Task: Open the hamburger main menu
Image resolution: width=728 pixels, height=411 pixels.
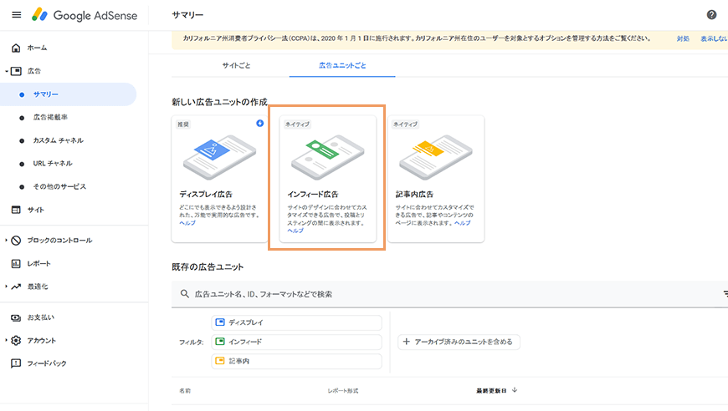Action: [x=16, y=15]
